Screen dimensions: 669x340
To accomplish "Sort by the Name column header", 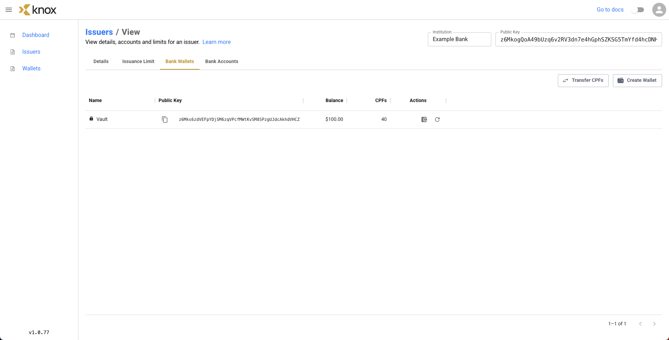I will click(x=95, y=100).
